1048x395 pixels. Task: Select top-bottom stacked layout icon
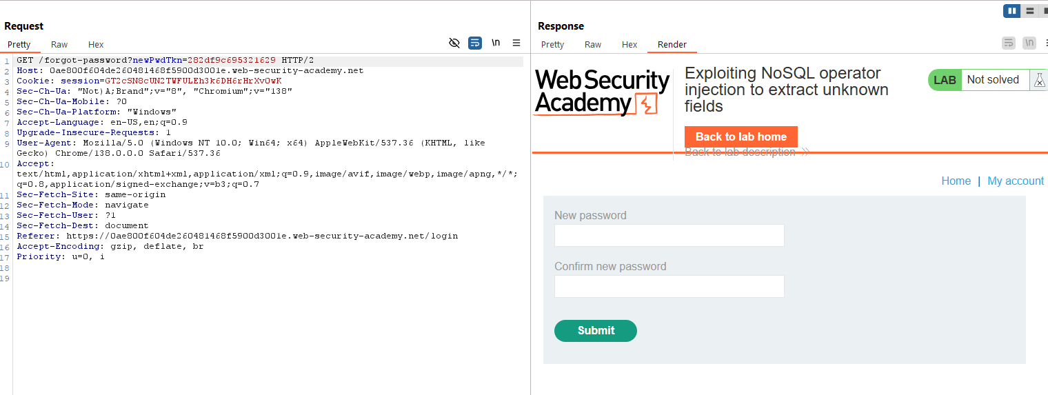tap(1030, 11)
